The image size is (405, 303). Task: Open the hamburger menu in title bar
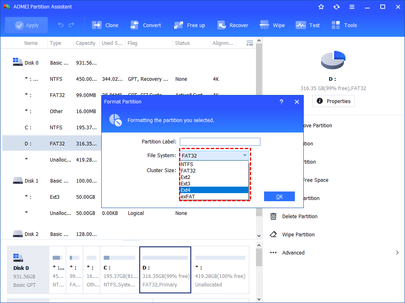(x=352, y=7)
